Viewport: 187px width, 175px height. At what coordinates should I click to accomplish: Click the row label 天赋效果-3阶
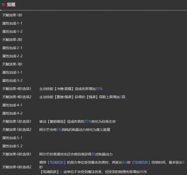tap(12, 64)
